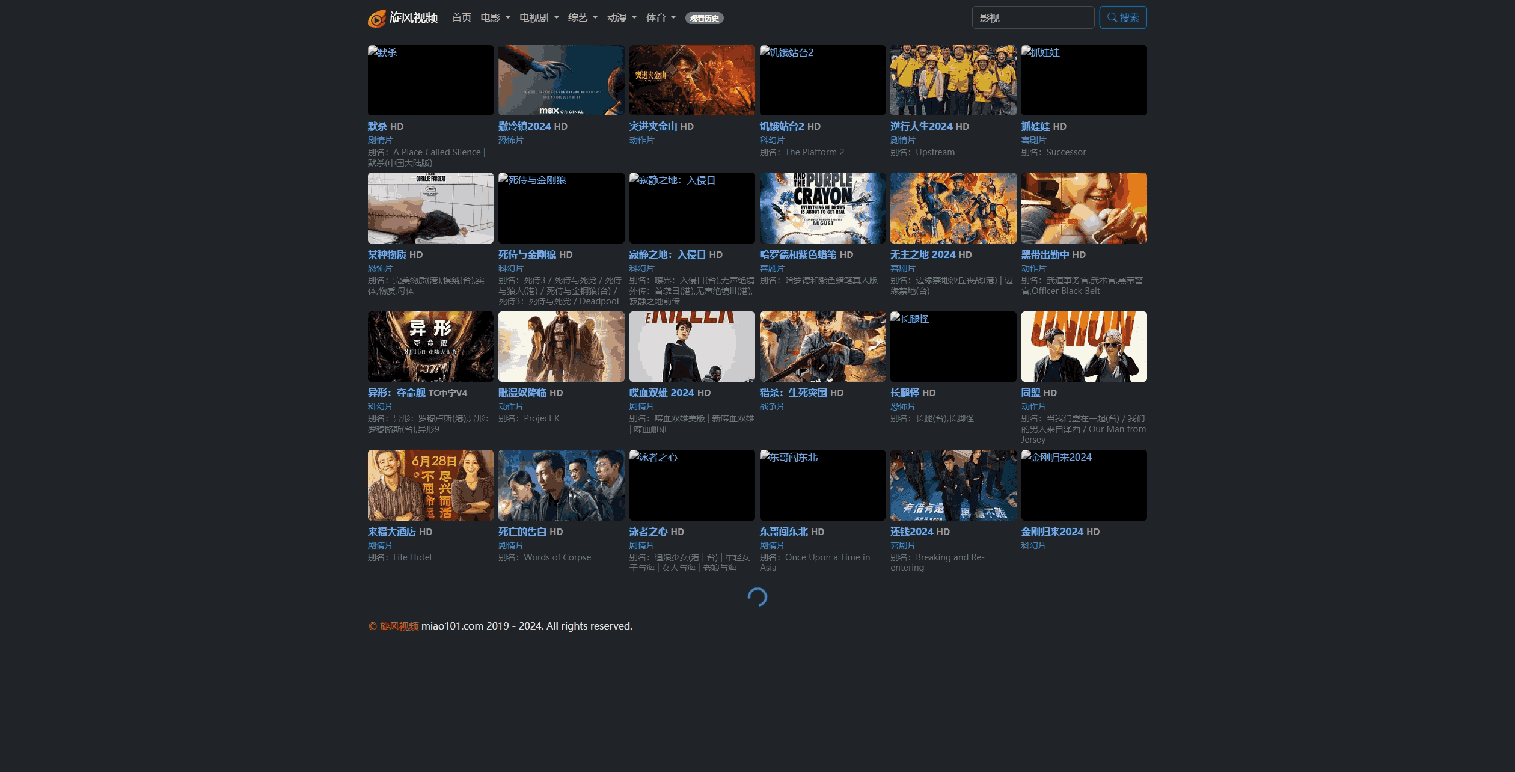The width and height of the screenshot is (1515, 772).
Task: Click the 搜索 search button
Action: (x=1123, y=17)
